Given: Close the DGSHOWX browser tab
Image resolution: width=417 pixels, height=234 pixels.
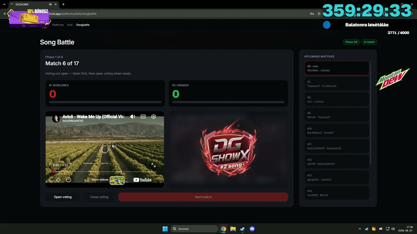Looking at the screenshot, I should (x=56, y=4).
